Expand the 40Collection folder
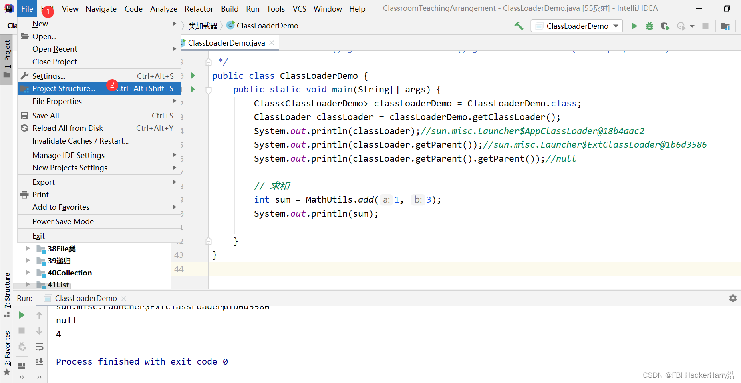 point(28,273)
